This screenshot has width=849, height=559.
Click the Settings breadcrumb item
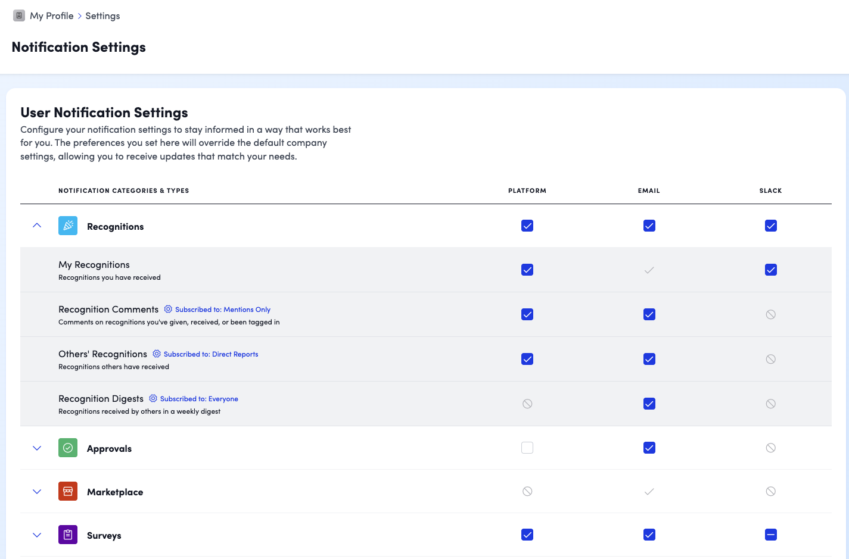(102, 16)
